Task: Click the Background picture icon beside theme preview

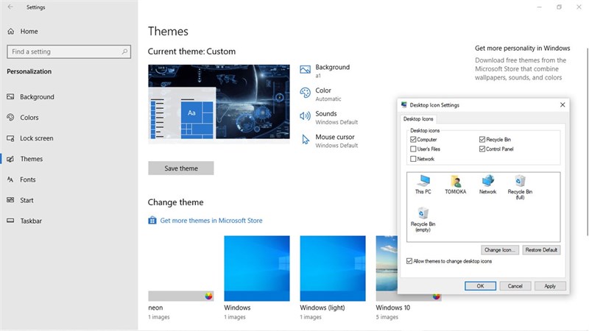Action: 305,69
